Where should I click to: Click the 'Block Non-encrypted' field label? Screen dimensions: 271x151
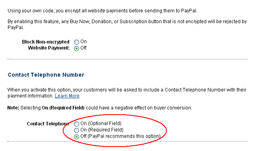[x=46, y=42]
